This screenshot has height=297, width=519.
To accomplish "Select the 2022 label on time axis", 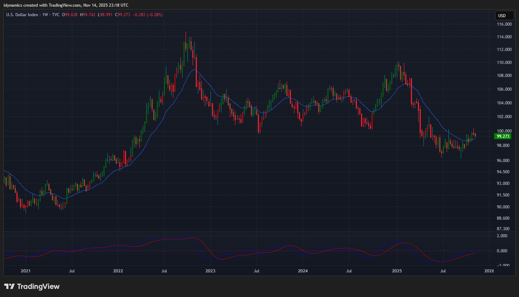I will (118, 271).
